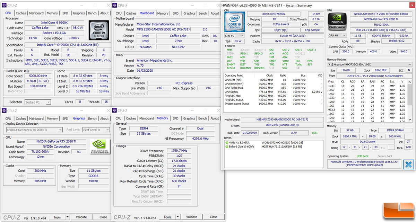
Task: Click the CPU-Z title icon of the CPU window
Action: 4,5
